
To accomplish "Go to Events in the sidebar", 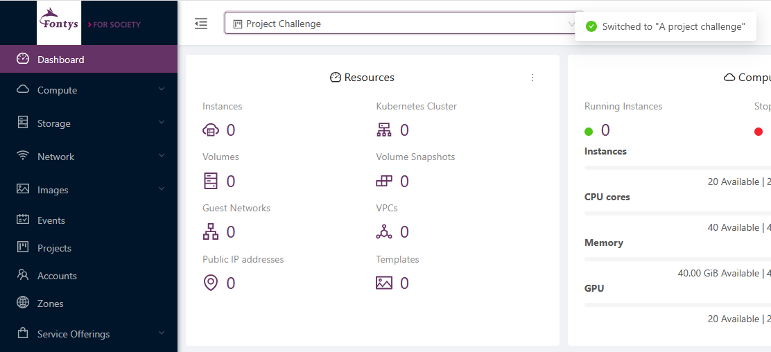I will (x=51, y=220).
